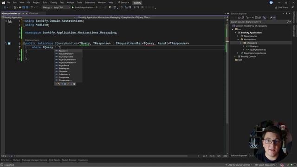
Task: Click the 0 references CodeLens link
Action: pyautogui.click(x=32, y=40)
